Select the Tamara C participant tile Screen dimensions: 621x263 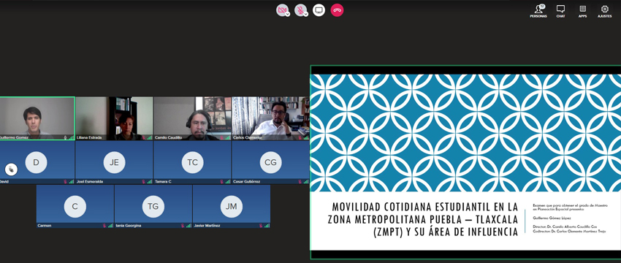click(x=192, y=162)
